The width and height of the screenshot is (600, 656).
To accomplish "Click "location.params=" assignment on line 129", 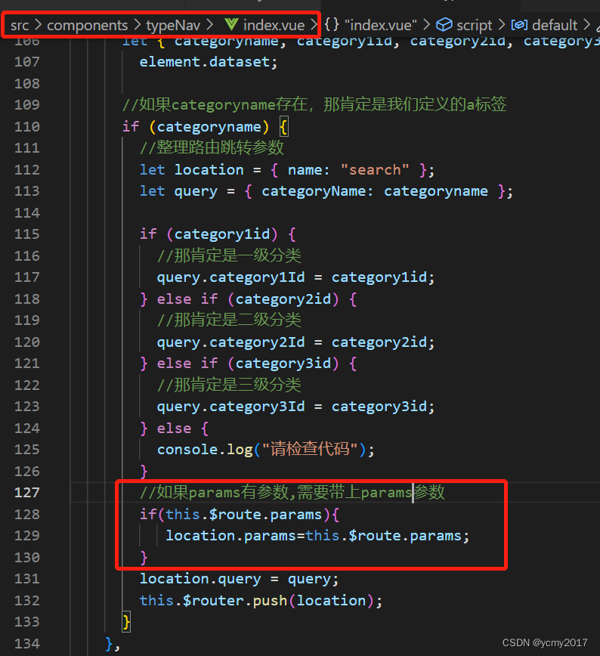I will coord(236,536).
